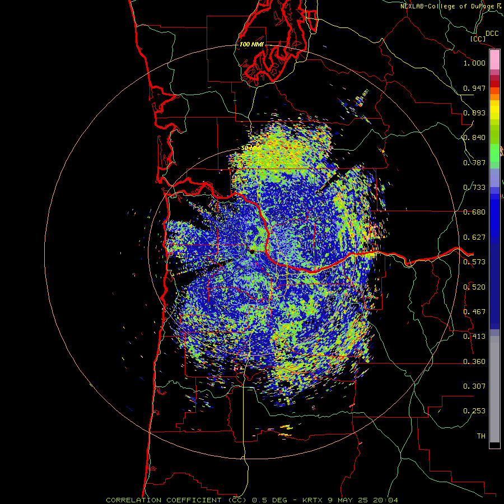Click the TH label at the color bar bottom

(481, 436)
